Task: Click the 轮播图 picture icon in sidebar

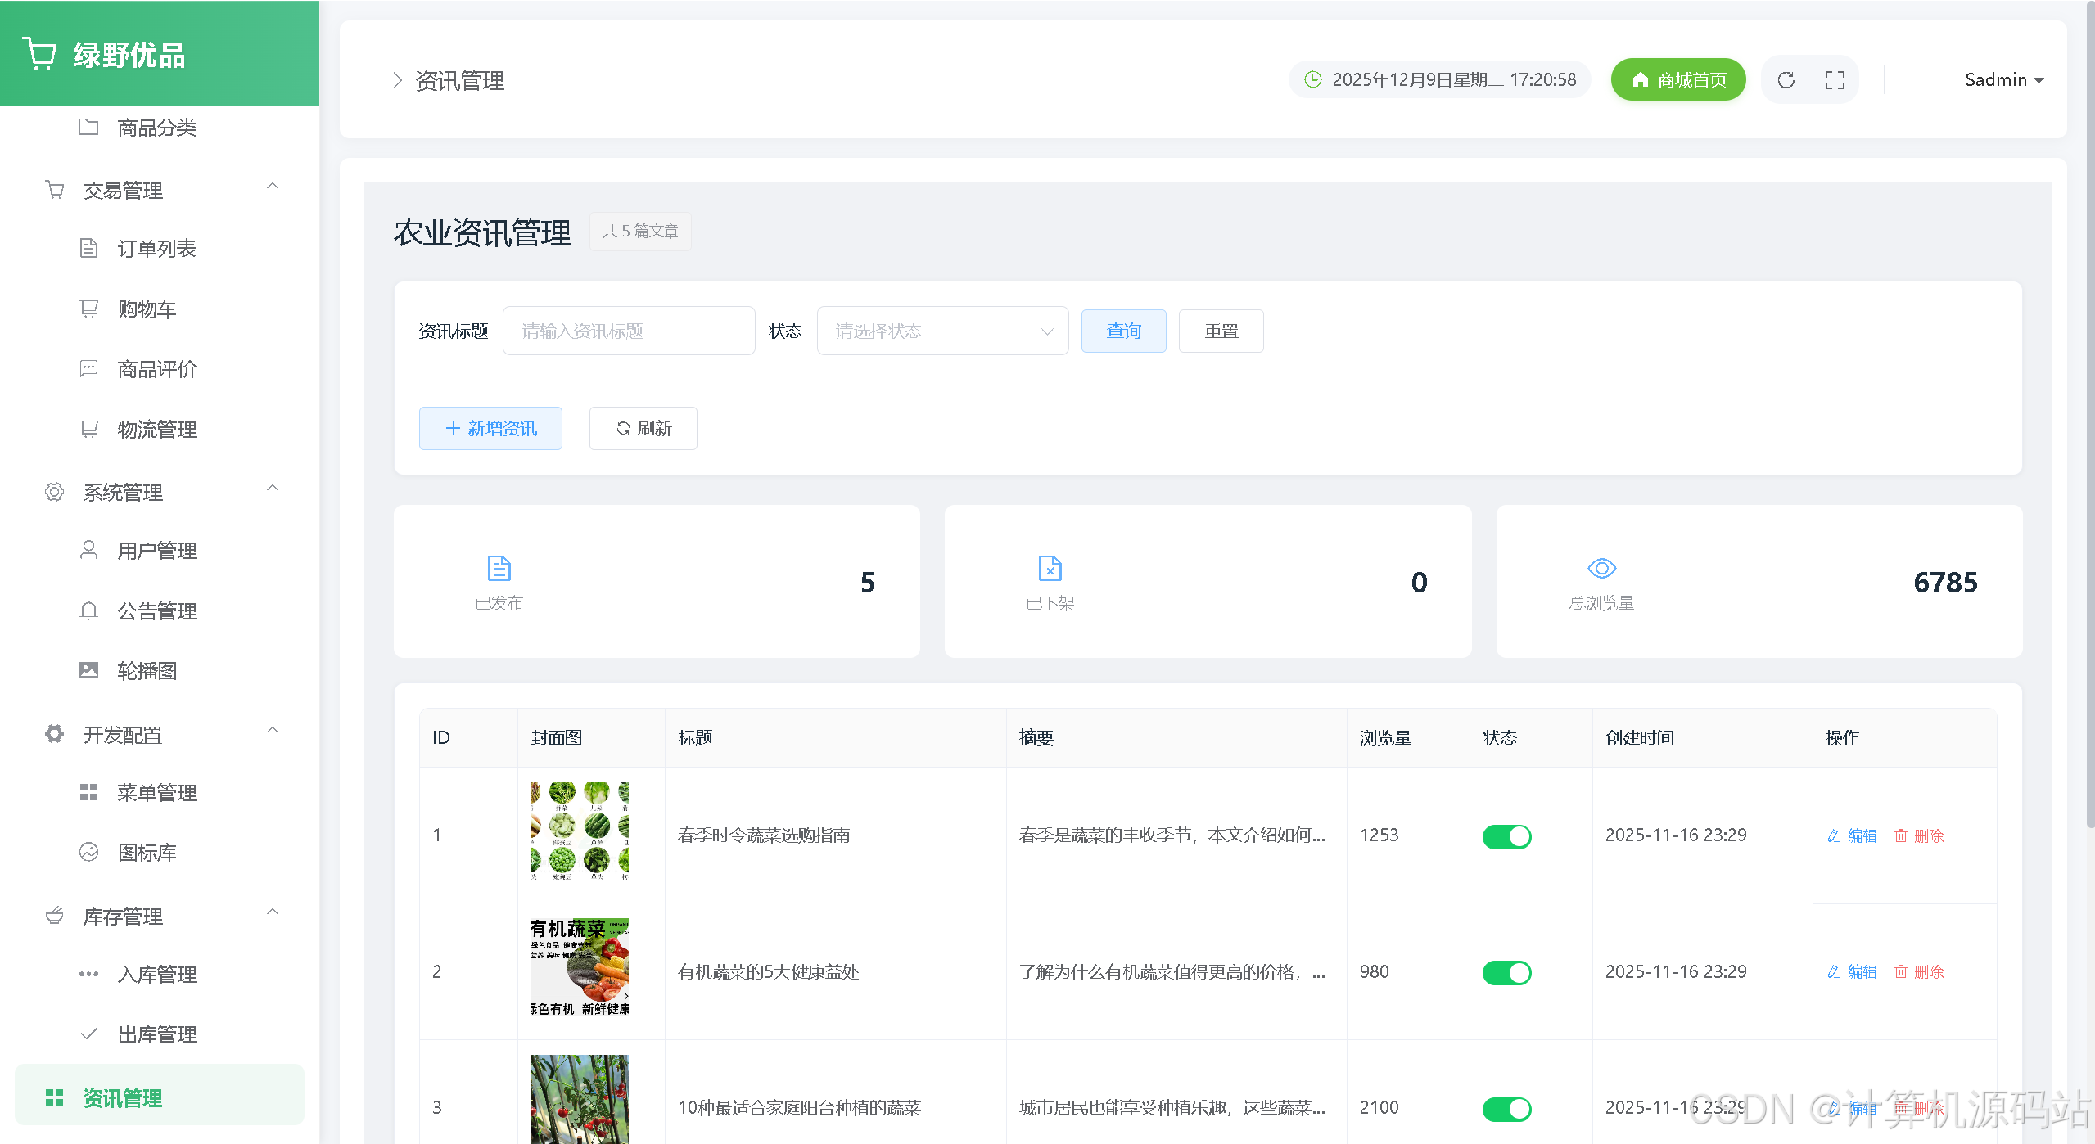Action: 88,671
